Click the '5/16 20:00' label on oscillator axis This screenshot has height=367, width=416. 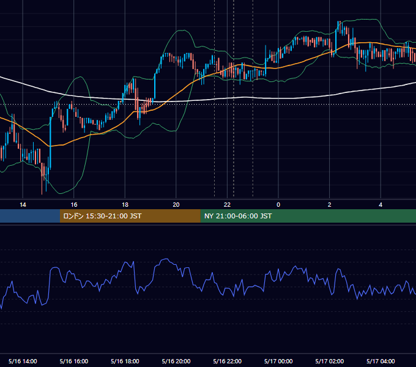[176, 361]
